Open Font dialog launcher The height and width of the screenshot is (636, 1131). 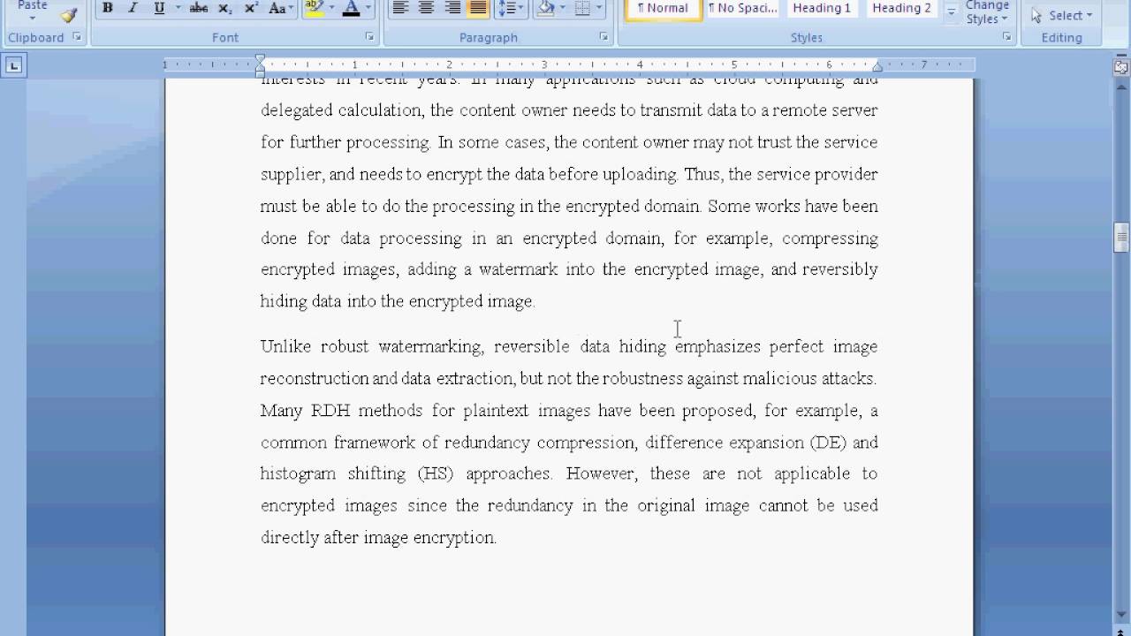369,37
